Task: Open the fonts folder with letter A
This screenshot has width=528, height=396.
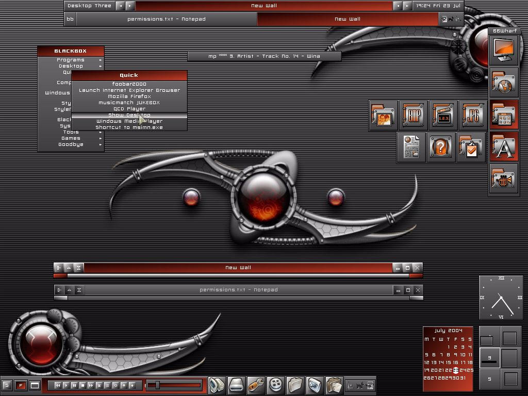Action: click(504, 147)
